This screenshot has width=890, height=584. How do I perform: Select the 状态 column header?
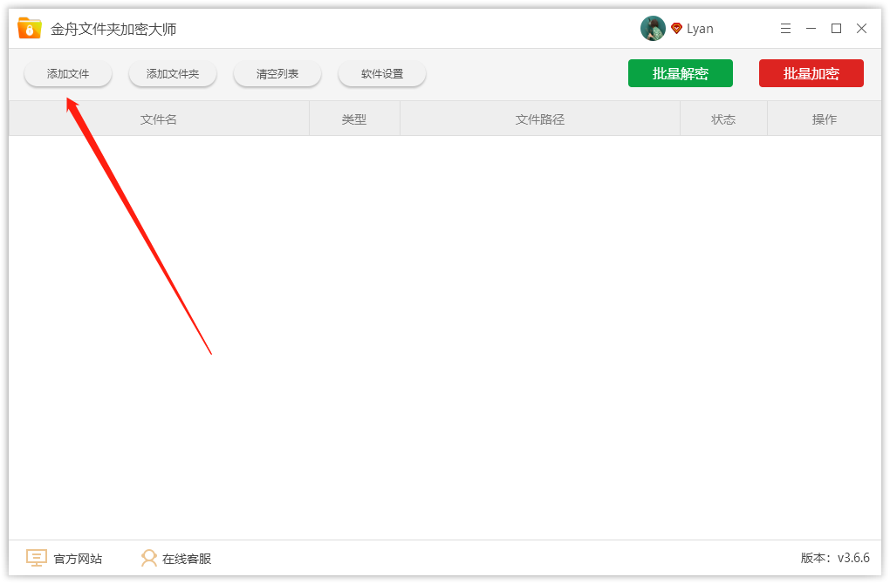[723, 119]
